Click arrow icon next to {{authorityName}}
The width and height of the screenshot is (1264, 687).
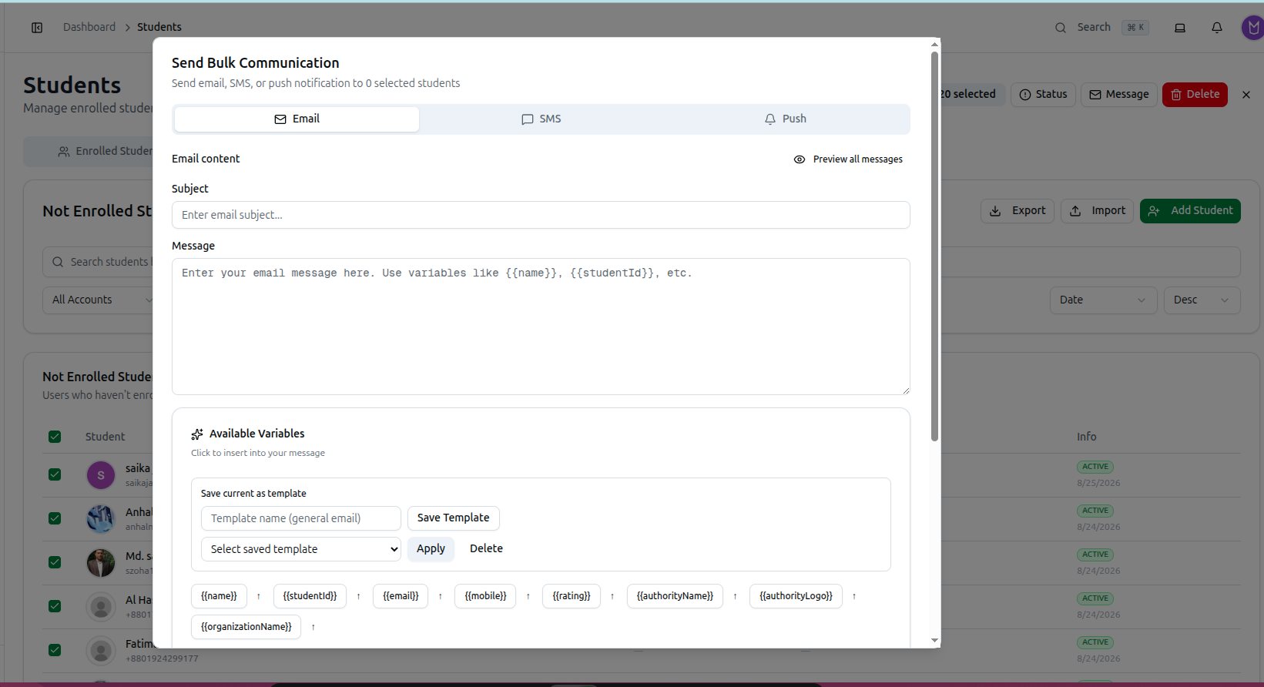click(x=736, y=596)
